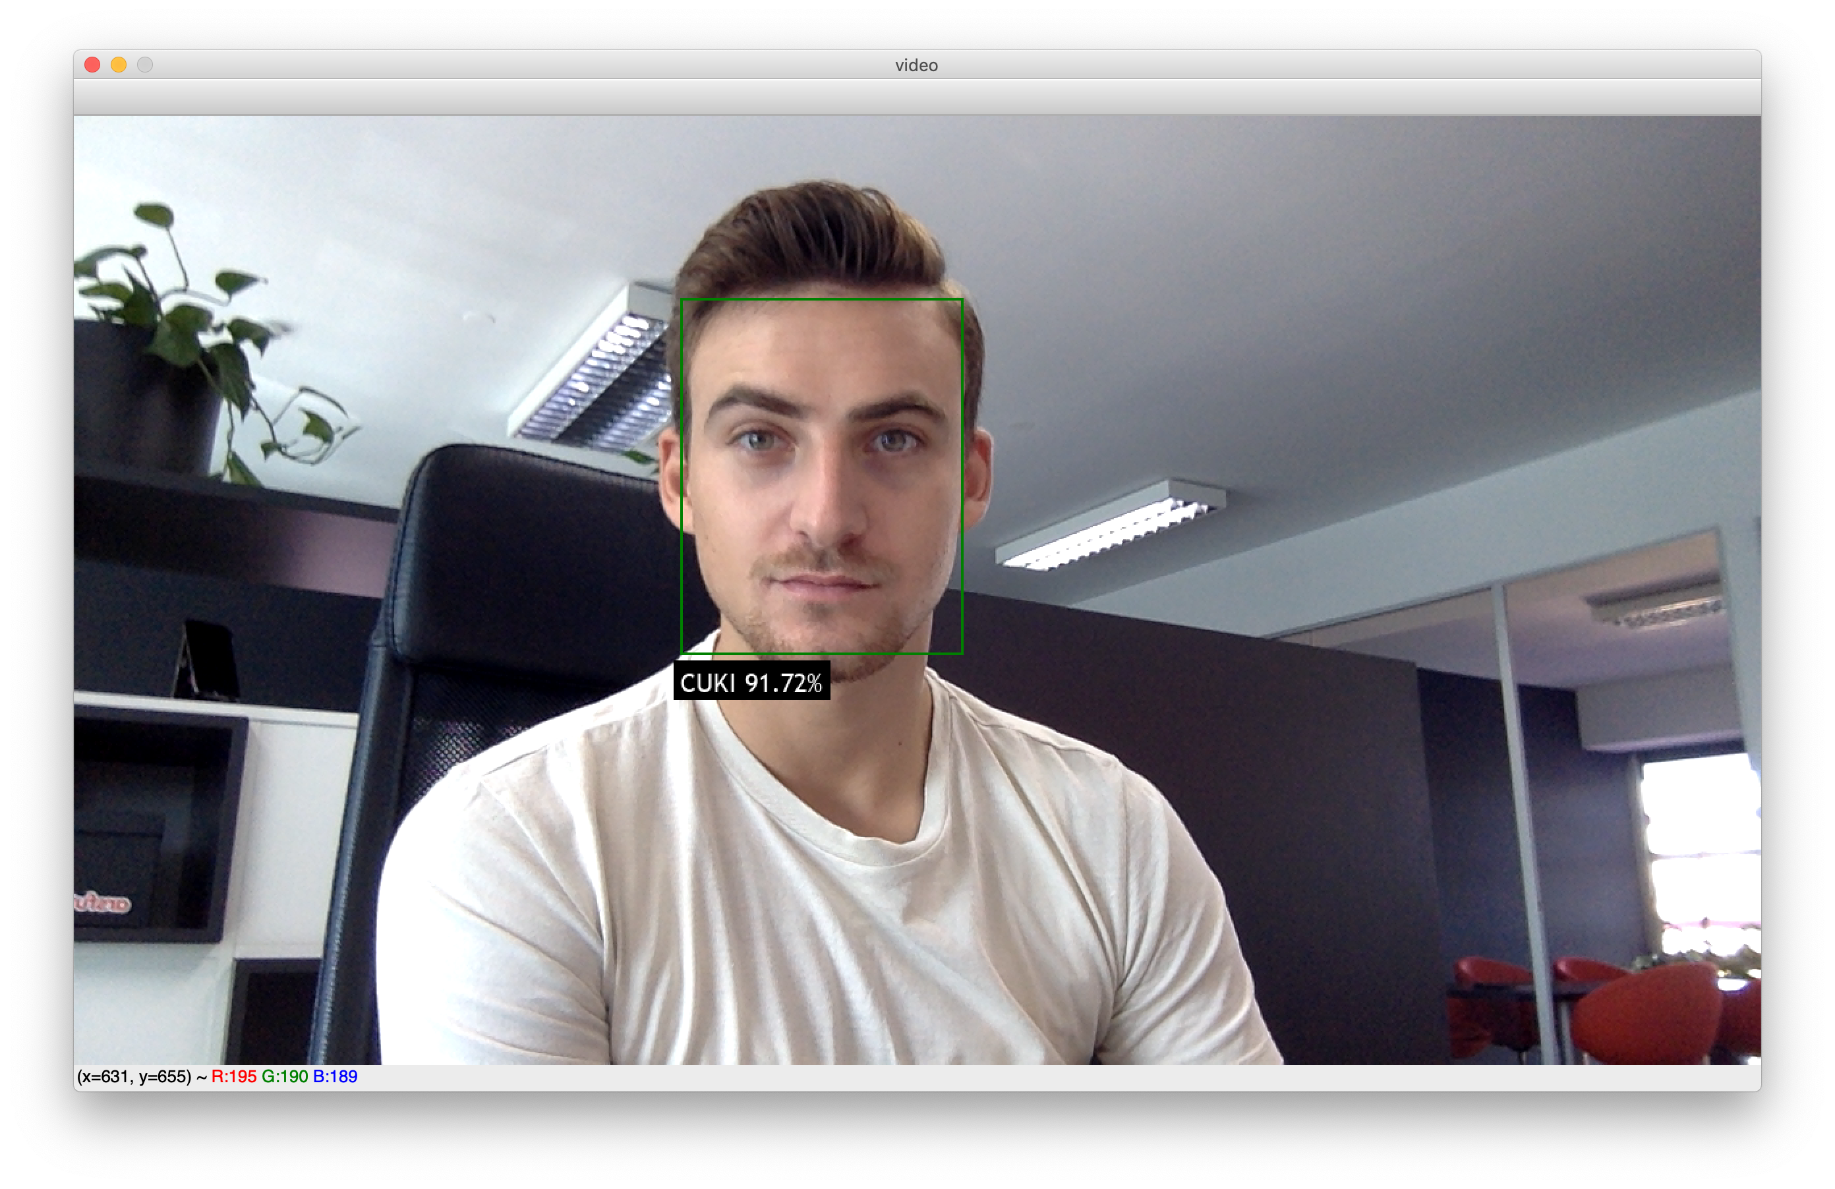Click the red close window button

coord(92,65)
